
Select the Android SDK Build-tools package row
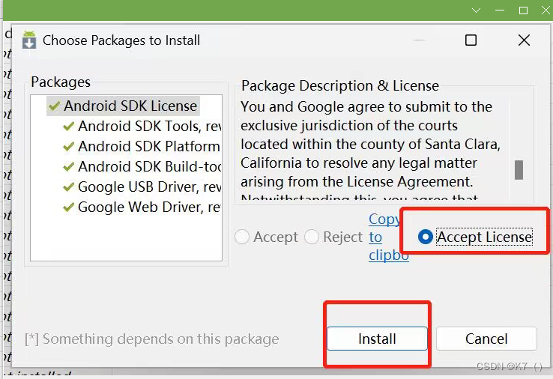pos(142,166)
